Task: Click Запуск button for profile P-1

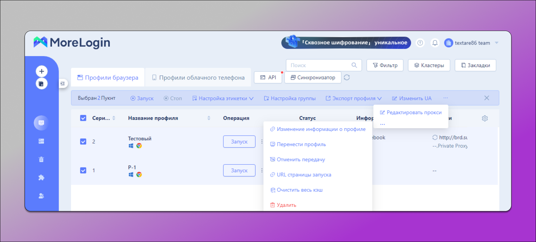Action: pyautogui.click(x=239, y=170)
